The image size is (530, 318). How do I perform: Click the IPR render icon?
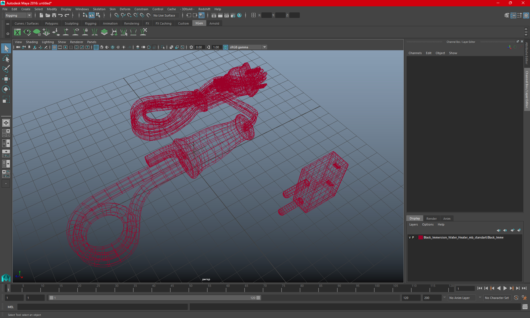226,15
